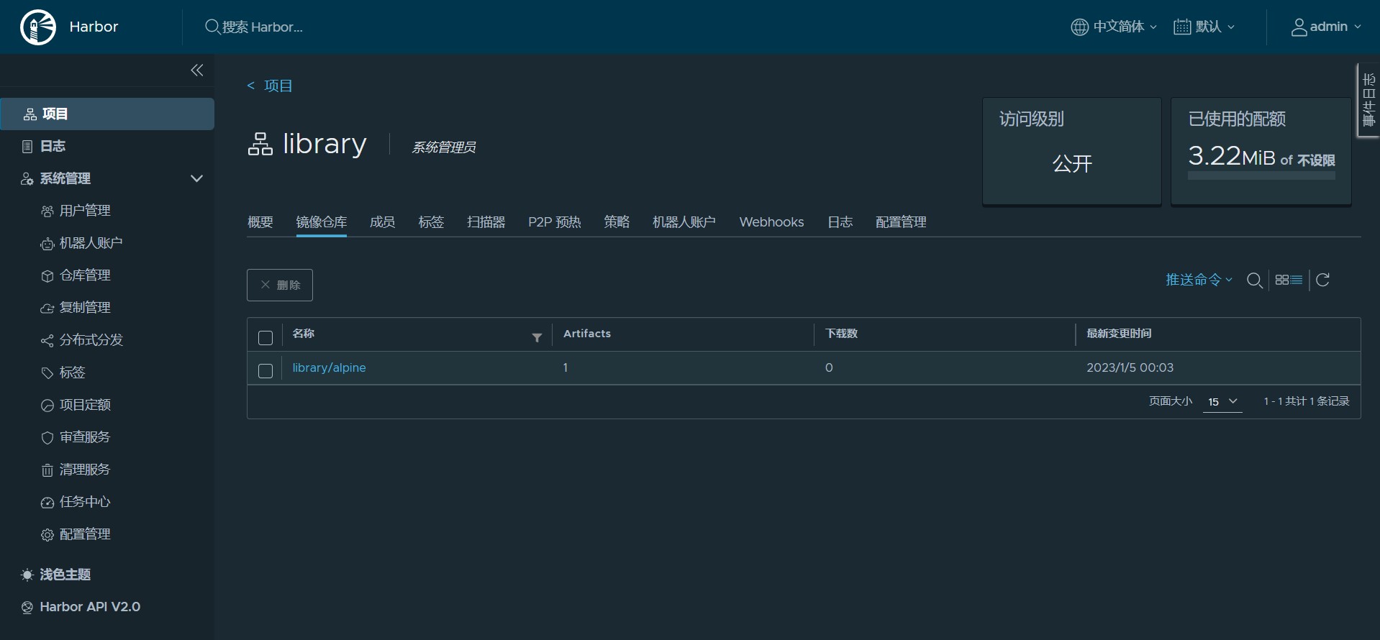Switch to the 概要 tab
The height and width of the screenshot is (640, 1380).
(x=260, y=222)
